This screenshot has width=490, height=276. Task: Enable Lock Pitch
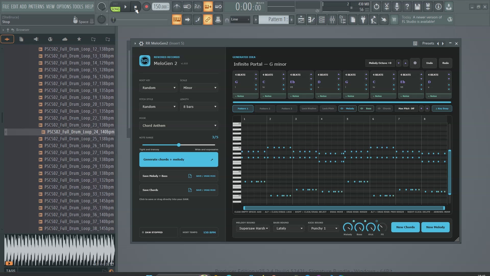click(328, 109)
